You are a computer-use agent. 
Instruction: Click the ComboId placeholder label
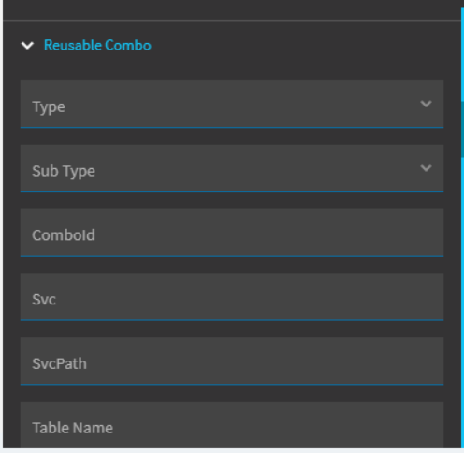(64, 235)
